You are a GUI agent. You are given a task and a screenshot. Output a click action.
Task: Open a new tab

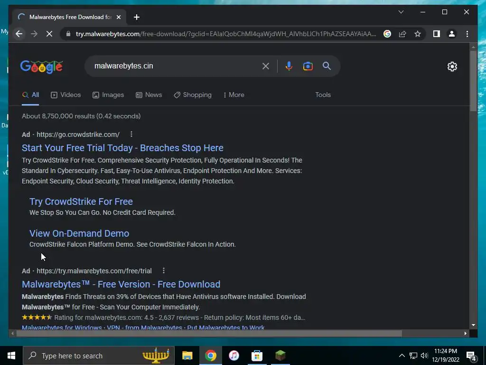click(136, 17)
